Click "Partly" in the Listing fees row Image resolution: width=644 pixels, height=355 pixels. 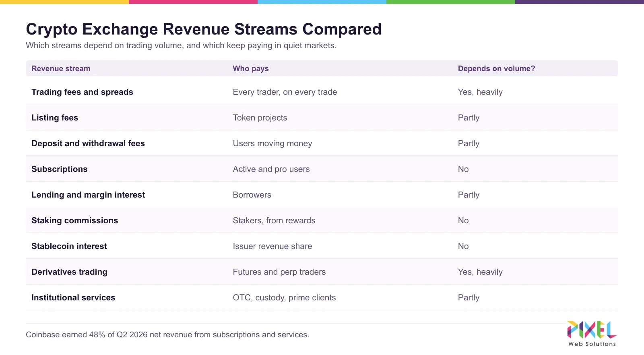tap(469, 118)
